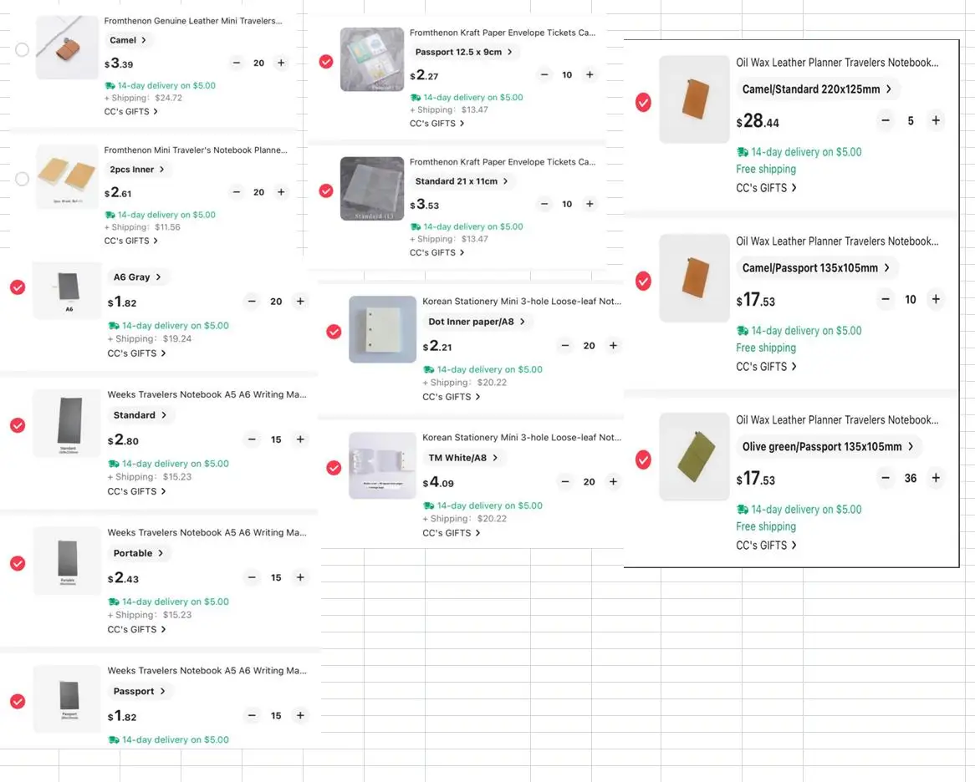Open the 2pcs Inner variant options
975x782 pixels.
[x=138, y=170]
